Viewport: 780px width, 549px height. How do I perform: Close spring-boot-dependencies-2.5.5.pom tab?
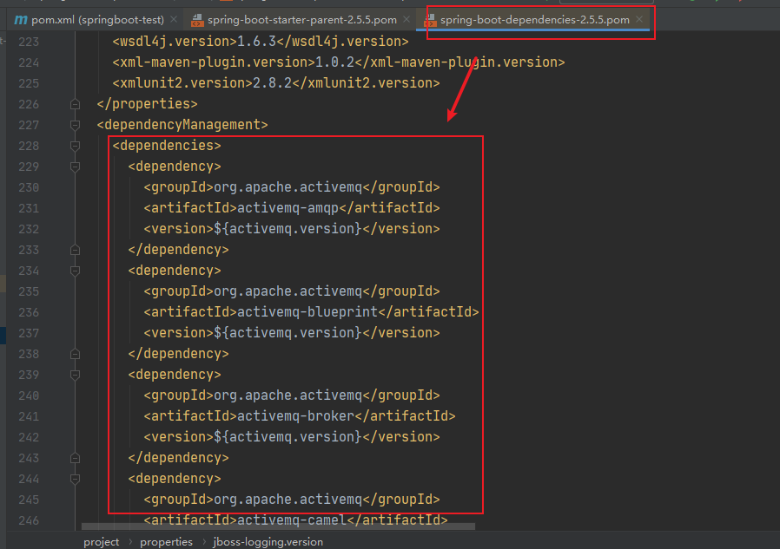point(639,19)
